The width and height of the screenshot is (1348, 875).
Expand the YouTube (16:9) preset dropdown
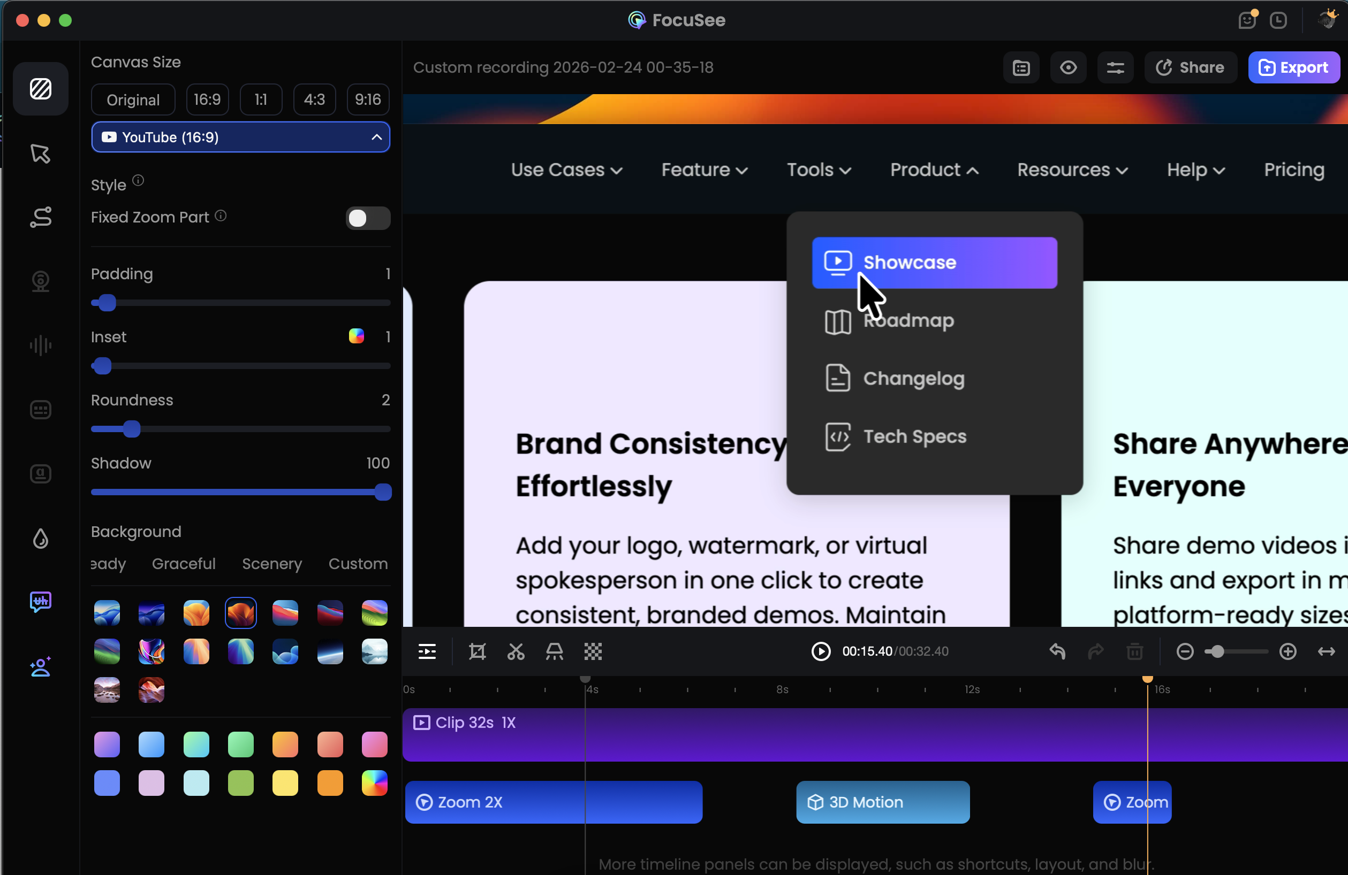pyautogui.click(x=241, y=137)
